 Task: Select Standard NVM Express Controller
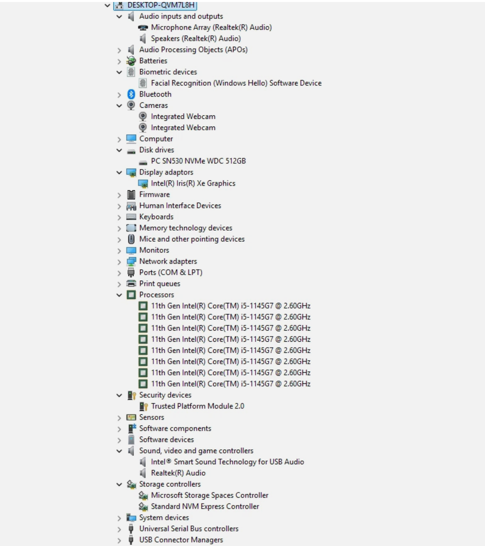pos(205,506)
